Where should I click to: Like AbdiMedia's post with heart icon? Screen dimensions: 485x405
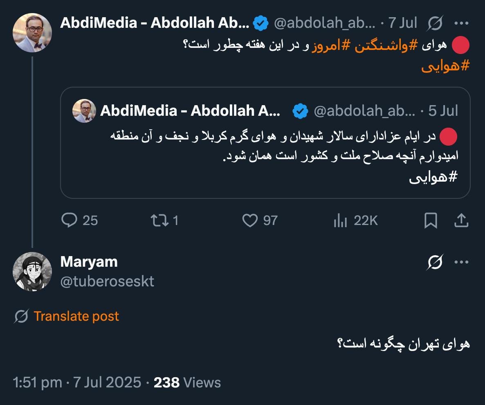click(249, 220)
